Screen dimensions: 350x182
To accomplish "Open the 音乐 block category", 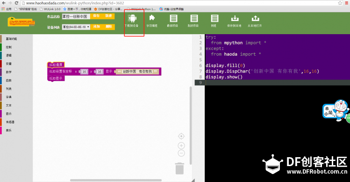I will click(x=9, y=131).
